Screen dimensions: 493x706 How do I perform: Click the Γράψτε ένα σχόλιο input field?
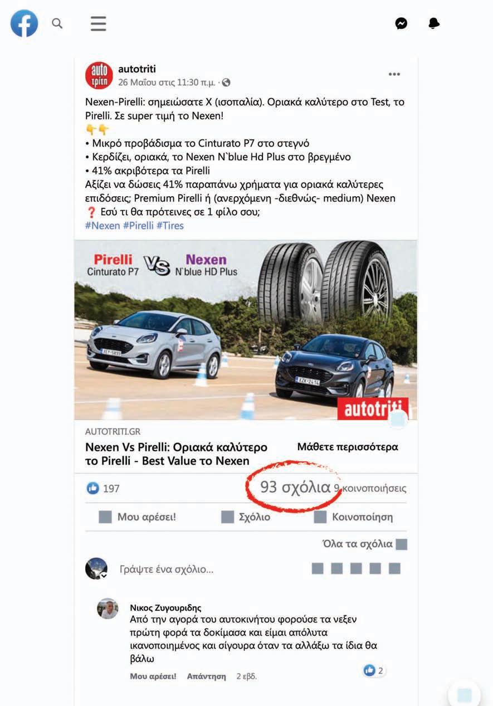(x=212, y=569)
